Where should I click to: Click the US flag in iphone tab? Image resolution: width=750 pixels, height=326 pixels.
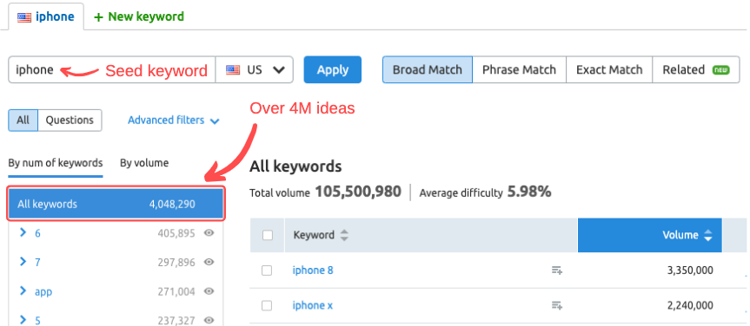(24, 17)
